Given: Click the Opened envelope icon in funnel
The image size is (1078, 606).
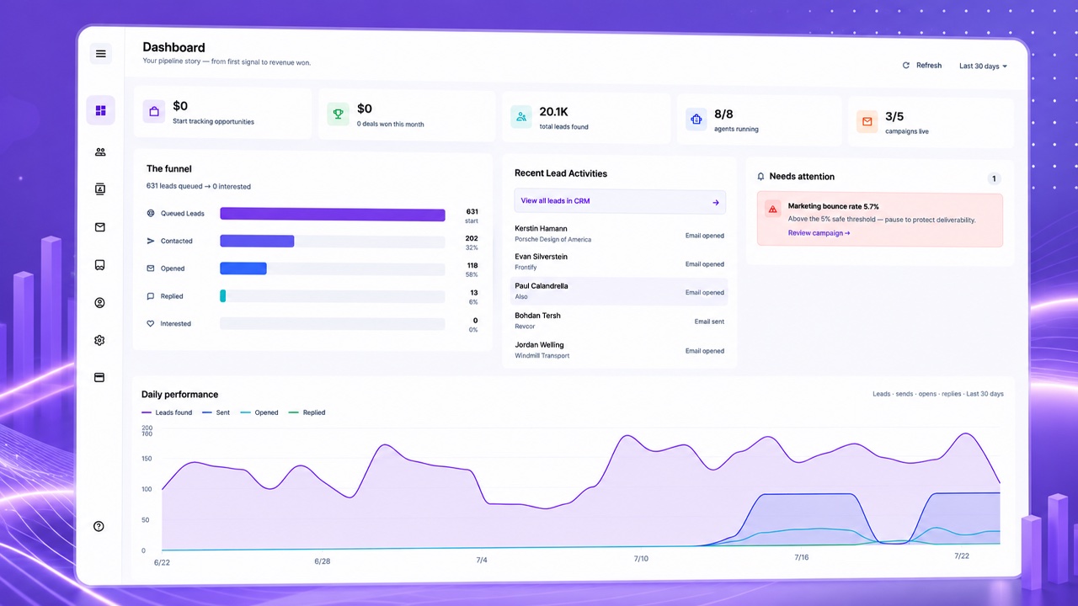Looking at the screenshot, I should point(151,268).
